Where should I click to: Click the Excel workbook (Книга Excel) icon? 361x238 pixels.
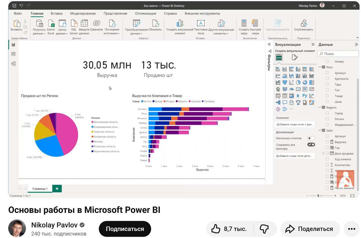tap(51, 23)
